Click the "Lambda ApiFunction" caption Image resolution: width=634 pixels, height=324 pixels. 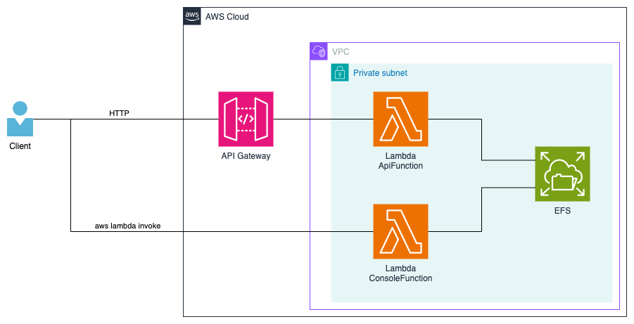click(400, 161)
